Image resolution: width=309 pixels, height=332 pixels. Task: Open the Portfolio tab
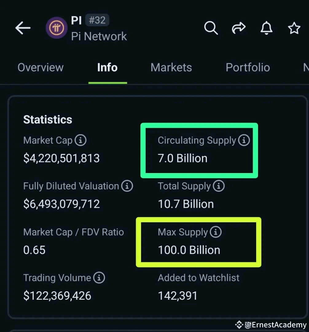point(248,68)
